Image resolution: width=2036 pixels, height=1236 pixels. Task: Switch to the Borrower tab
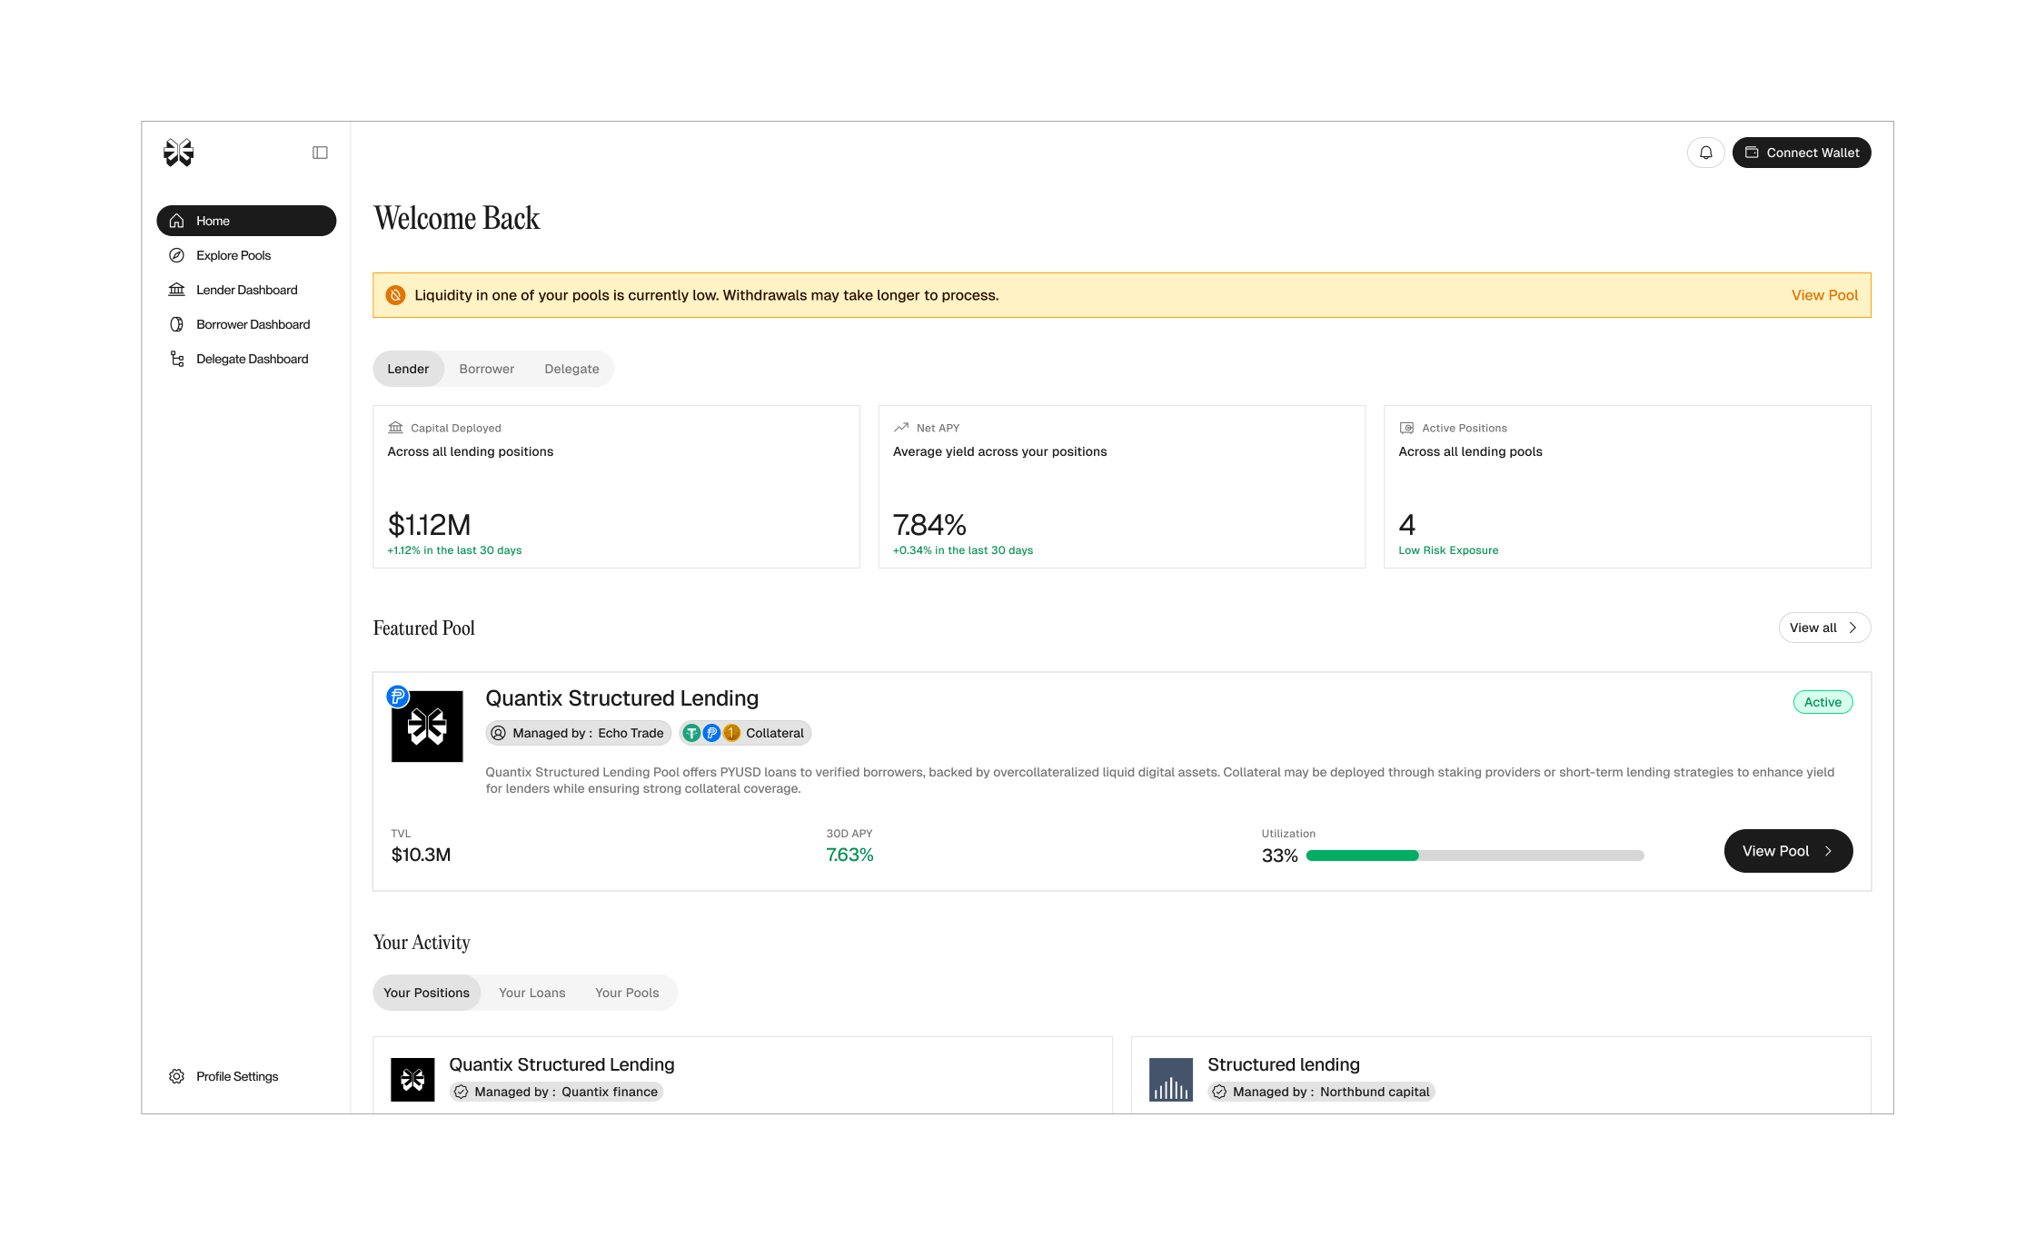coord(486,369)
